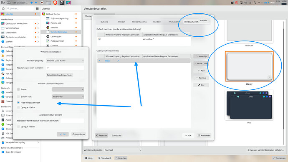Toggle the VirtualBox default override checkbox

pos(99,39)
